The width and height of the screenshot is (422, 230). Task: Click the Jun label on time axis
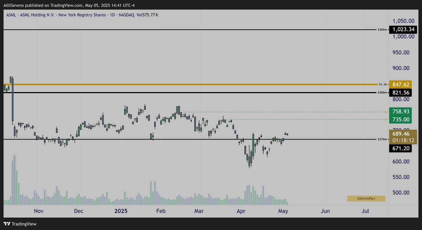tap(325, 211)
